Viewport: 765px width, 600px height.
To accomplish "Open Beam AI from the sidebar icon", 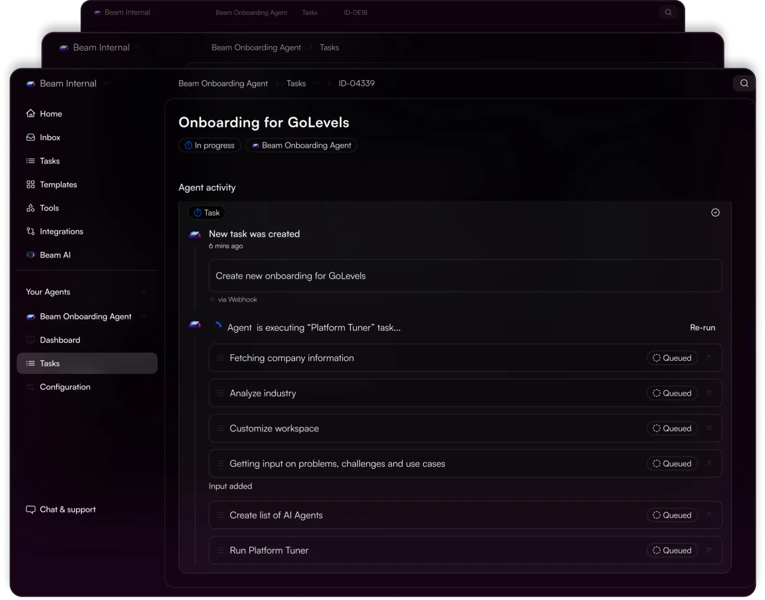I will pyautogui.click(x=31, y=254).
